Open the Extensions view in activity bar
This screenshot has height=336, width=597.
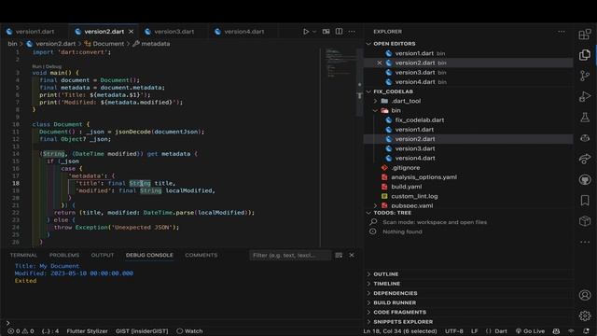coord(585,35)
